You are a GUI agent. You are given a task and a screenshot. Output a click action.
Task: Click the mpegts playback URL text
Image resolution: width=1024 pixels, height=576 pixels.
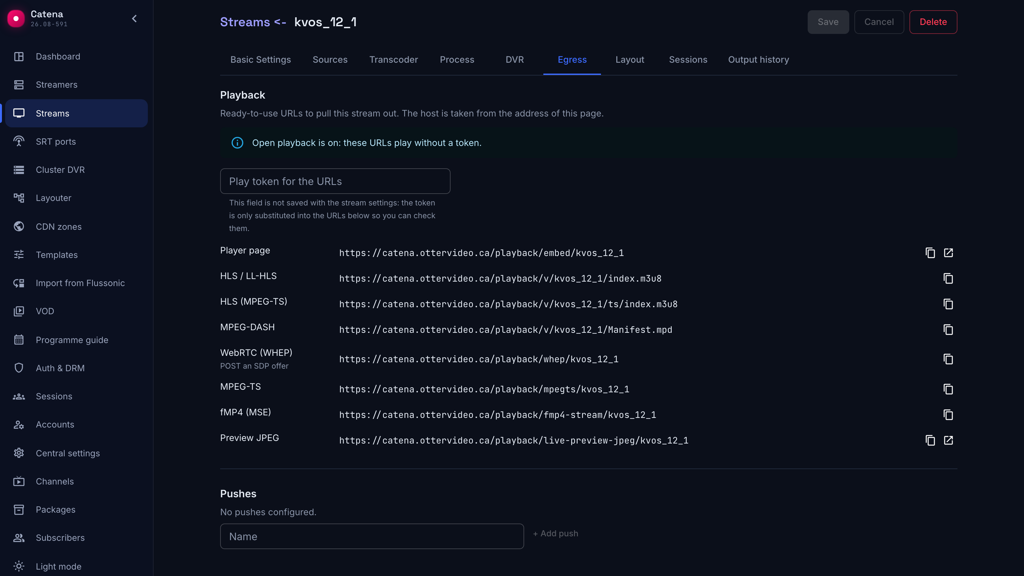[484, 389]
